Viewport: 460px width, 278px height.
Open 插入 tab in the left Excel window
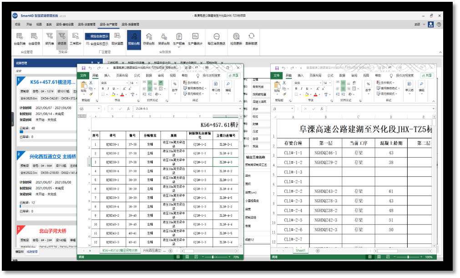click(x=107, y=75)
